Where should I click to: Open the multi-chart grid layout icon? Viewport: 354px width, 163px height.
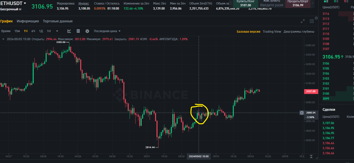click(312, 21)
